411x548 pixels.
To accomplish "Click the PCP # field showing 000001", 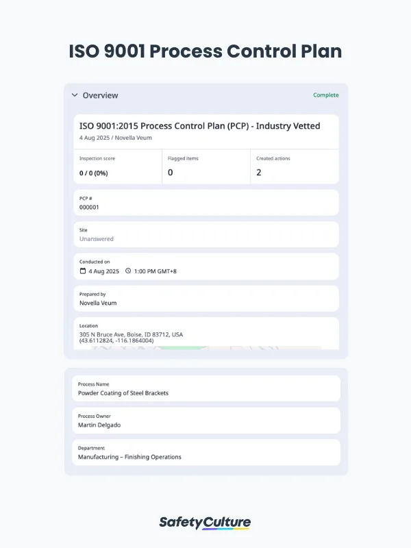I will click(206, 202).
